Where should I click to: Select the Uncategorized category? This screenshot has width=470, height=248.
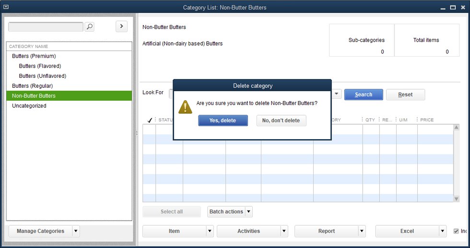point(29,106)
